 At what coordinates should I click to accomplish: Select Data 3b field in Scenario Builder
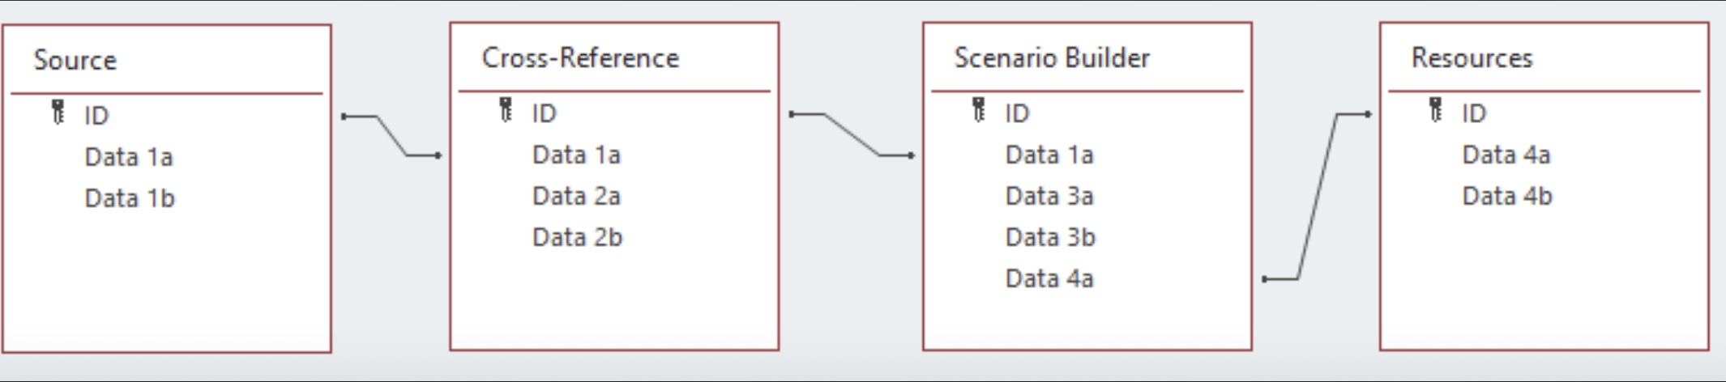[x=1050, y=237]
